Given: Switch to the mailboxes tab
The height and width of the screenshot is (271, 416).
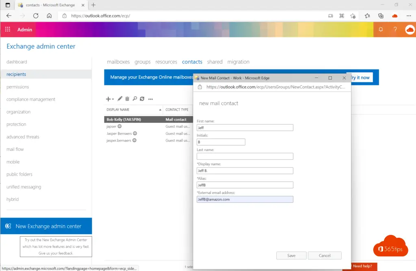Looking at the screenshot, I should (x=118, y=62).
